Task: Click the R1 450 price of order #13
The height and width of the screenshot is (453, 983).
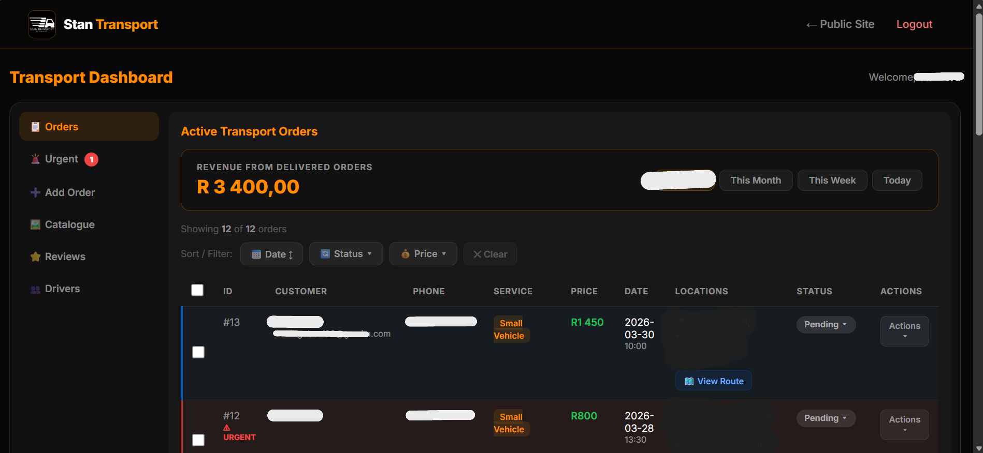Action: click(x=587, y=322)
